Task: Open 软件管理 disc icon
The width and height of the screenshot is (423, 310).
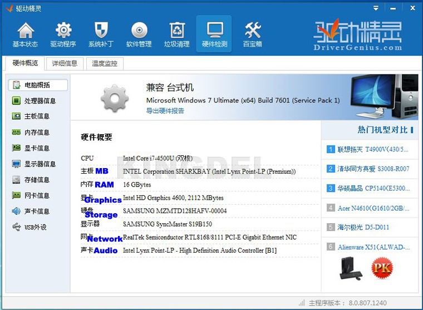Action: pyautogui.click(x=139, y=34)
